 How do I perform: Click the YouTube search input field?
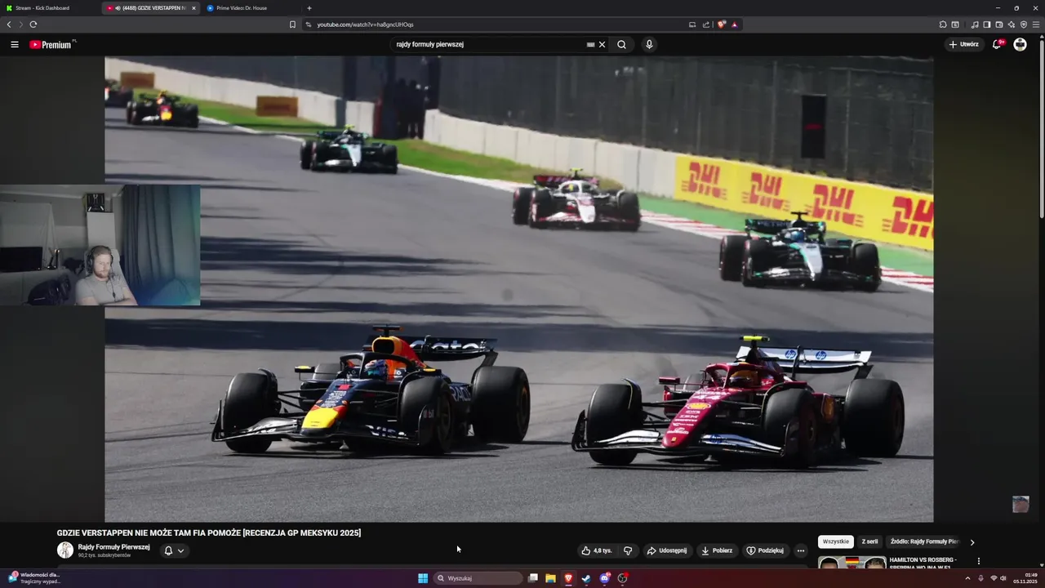coord(488,45)
